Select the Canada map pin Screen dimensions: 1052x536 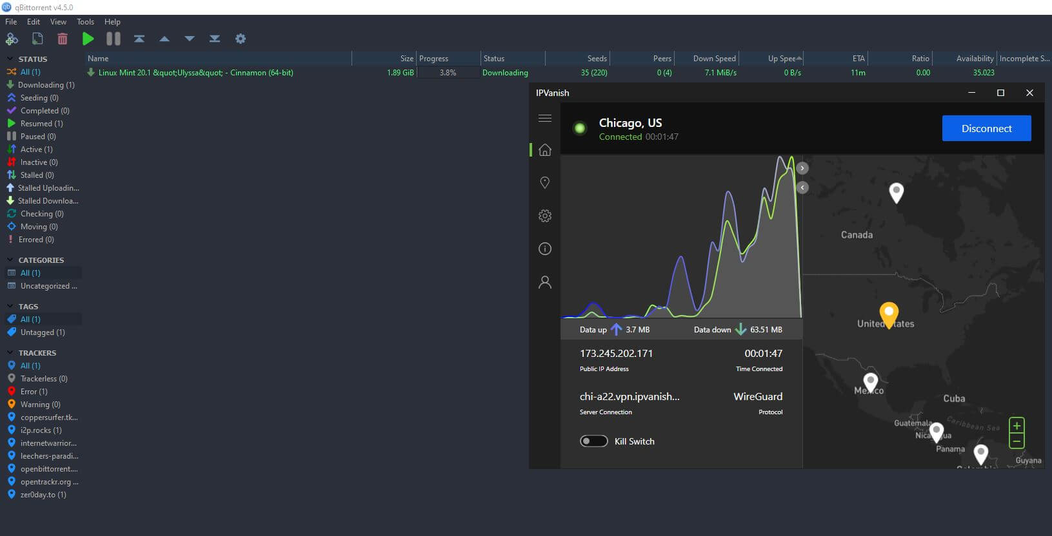(897, 192)
